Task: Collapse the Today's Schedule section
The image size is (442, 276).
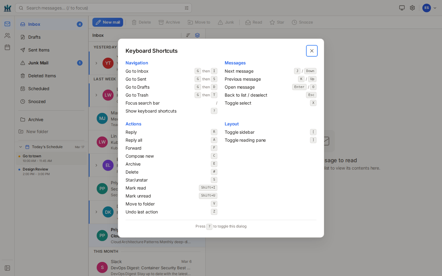Action: click(x=21, y=147)
